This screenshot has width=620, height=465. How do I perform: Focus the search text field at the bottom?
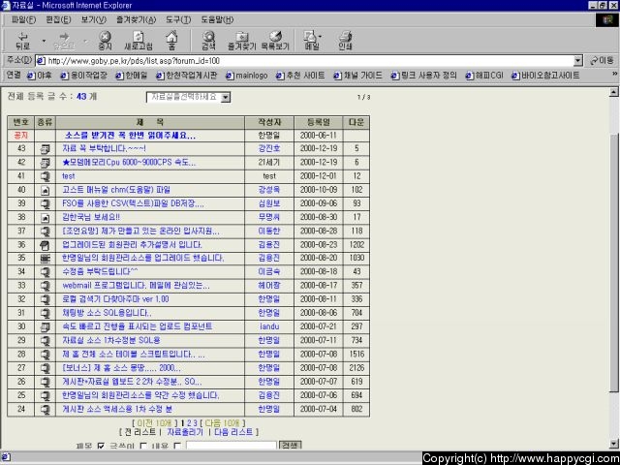231,446
